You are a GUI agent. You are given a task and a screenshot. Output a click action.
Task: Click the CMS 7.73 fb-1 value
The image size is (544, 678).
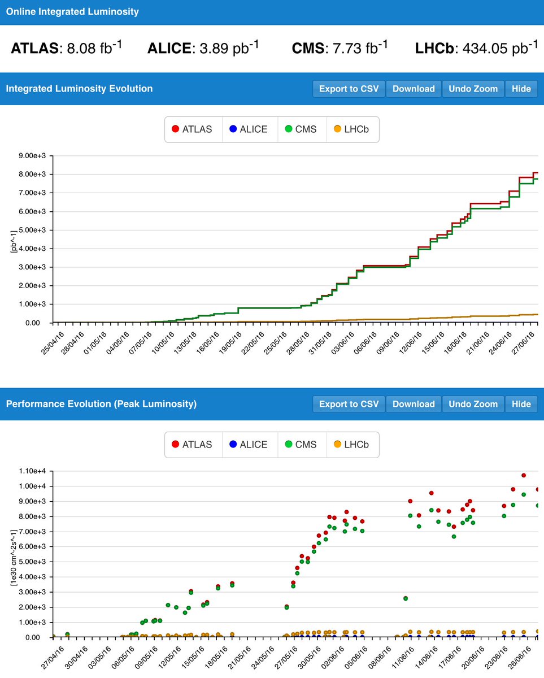pos(340,48)
